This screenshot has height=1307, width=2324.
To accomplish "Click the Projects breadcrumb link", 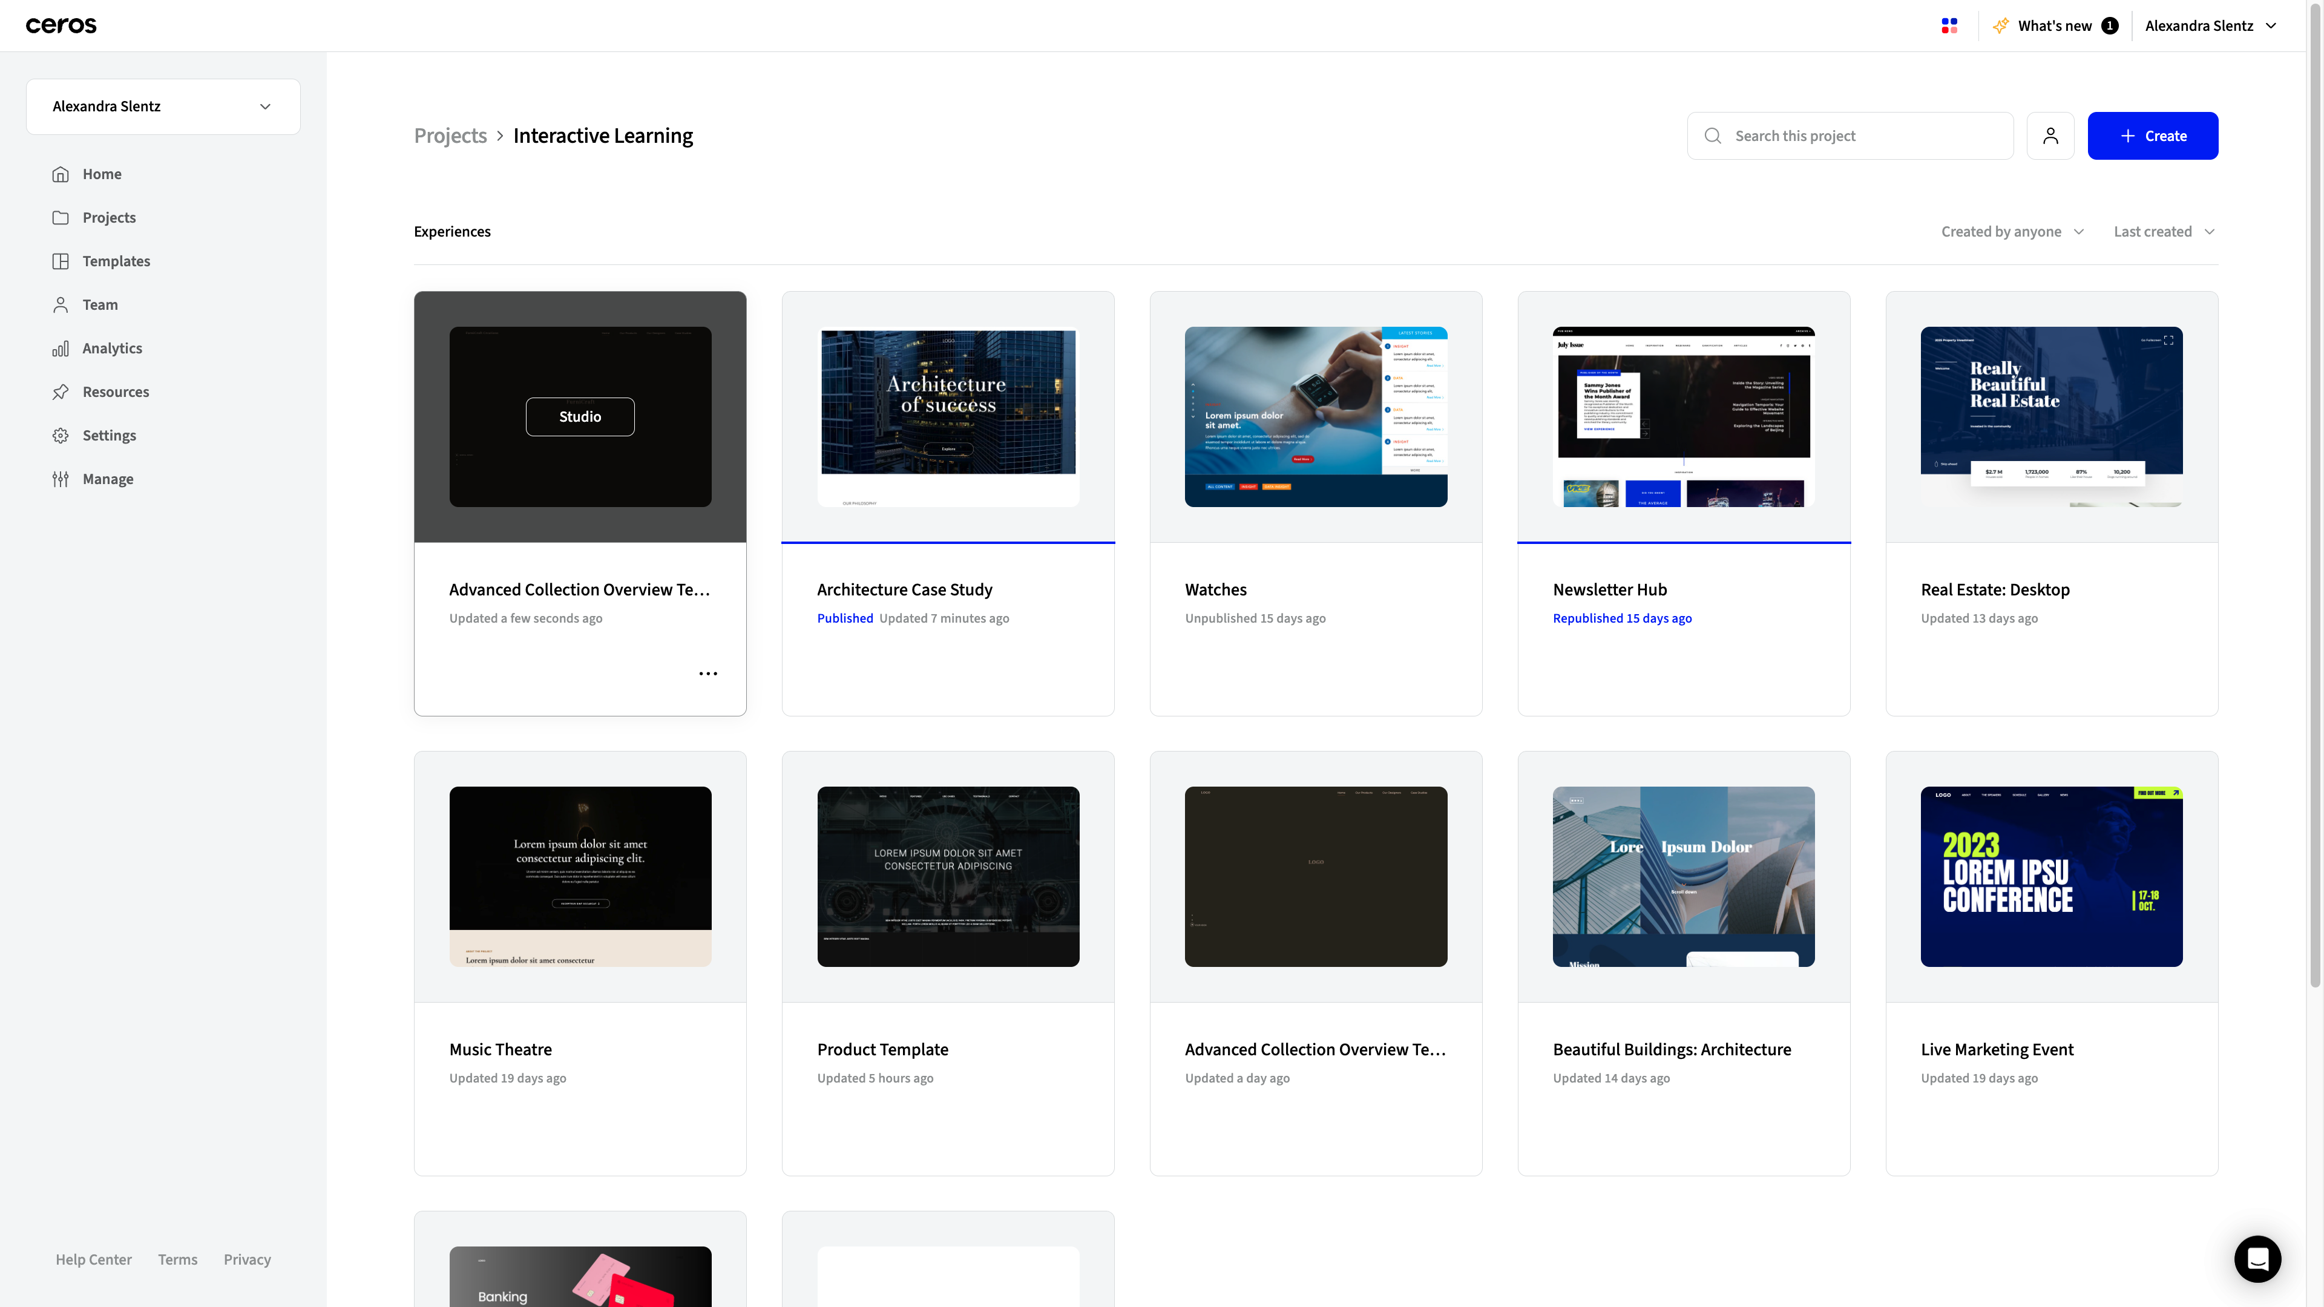I will click(x=450, y=136).
